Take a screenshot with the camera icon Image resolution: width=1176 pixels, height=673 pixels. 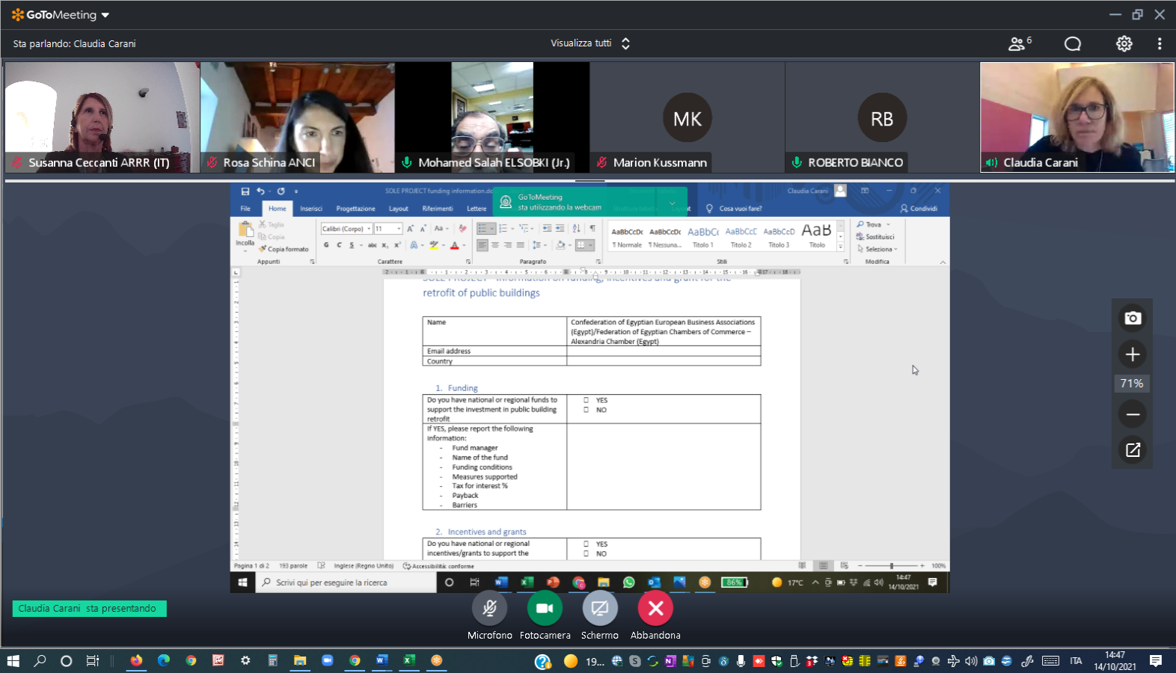pos(1133,319)
